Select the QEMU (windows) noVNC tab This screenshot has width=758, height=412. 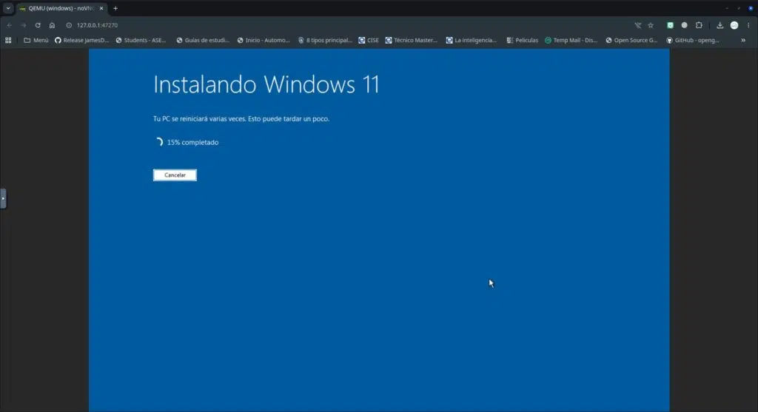(x=61, y=8)
